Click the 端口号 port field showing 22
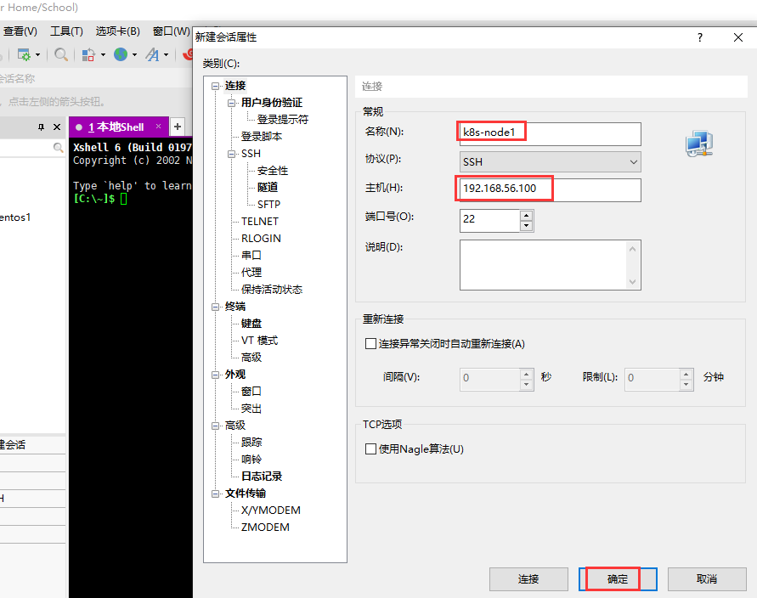The height and width of the screenshot is (598, 757). click(489, 220)
